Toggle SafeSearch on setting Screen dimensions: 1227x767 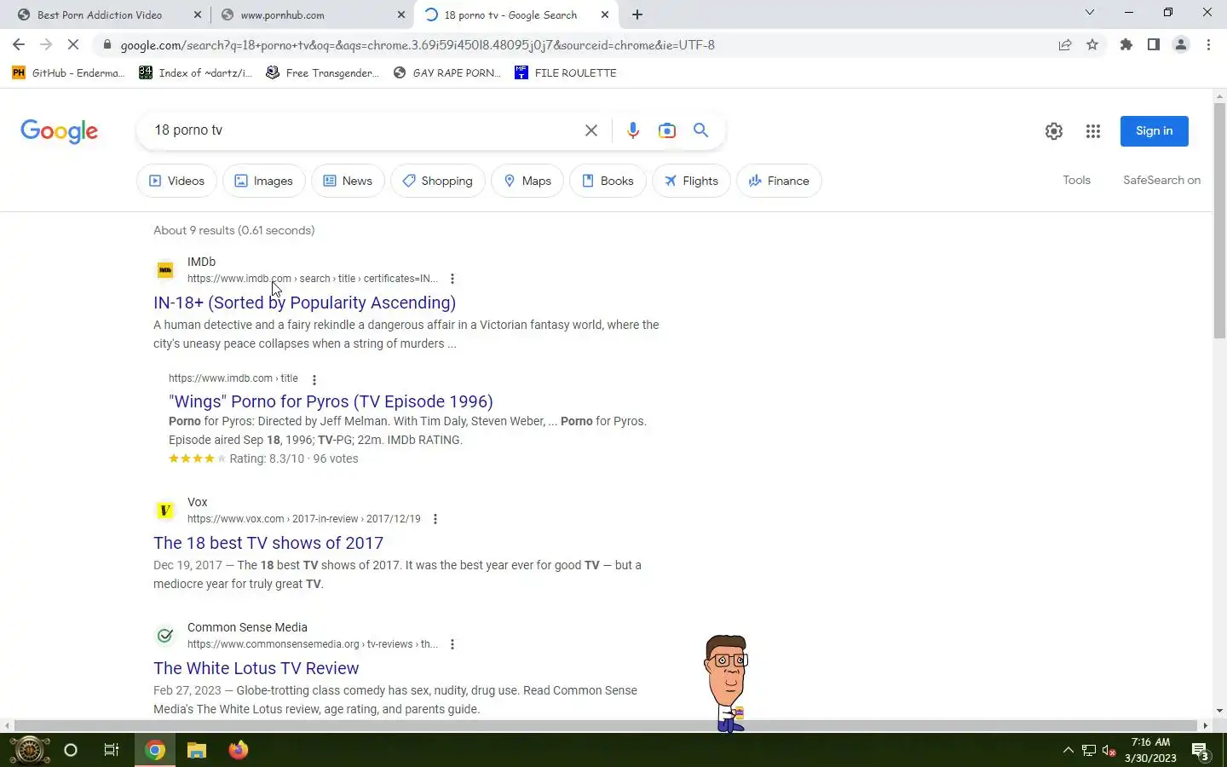(x=1161, y=180)
